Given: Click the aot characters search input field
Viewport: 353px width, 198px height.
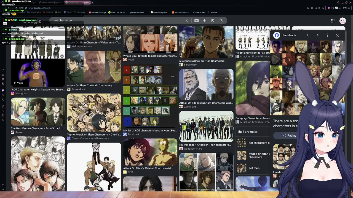Looking at the screenshot, I should pyautogui.click(x=117, y=20).
